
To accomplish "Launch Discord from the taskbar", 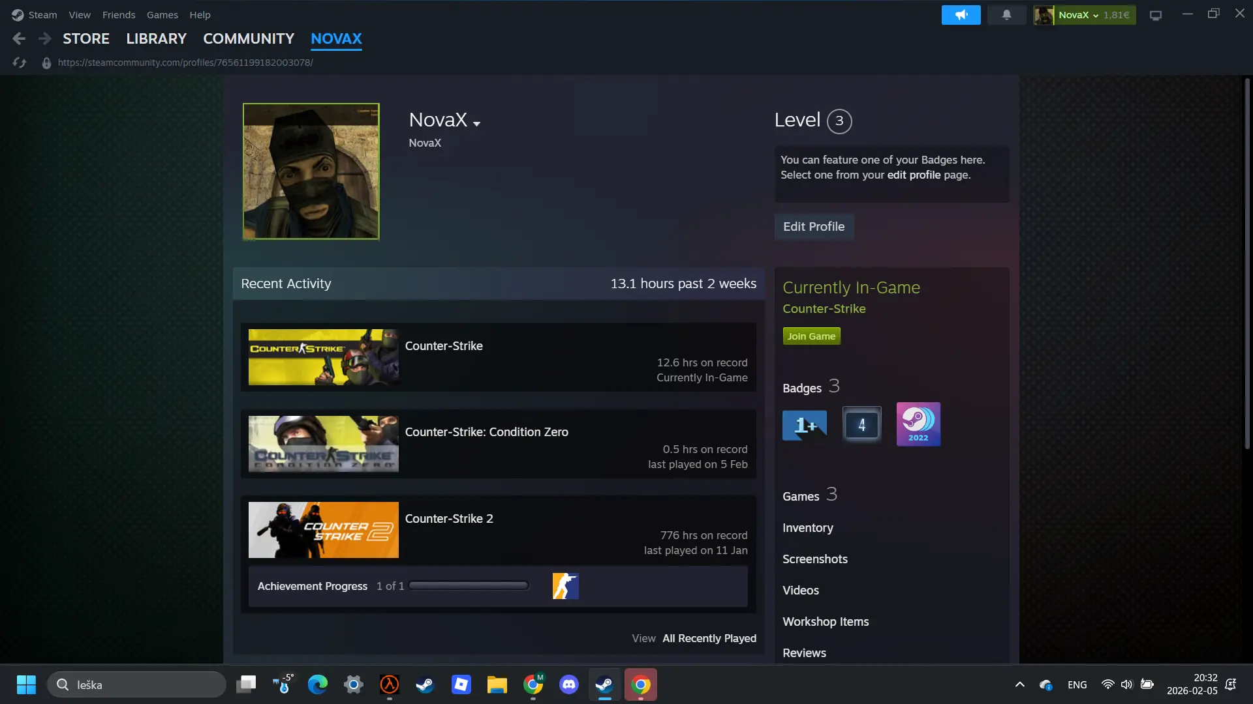I will click(x=568, y=684).
